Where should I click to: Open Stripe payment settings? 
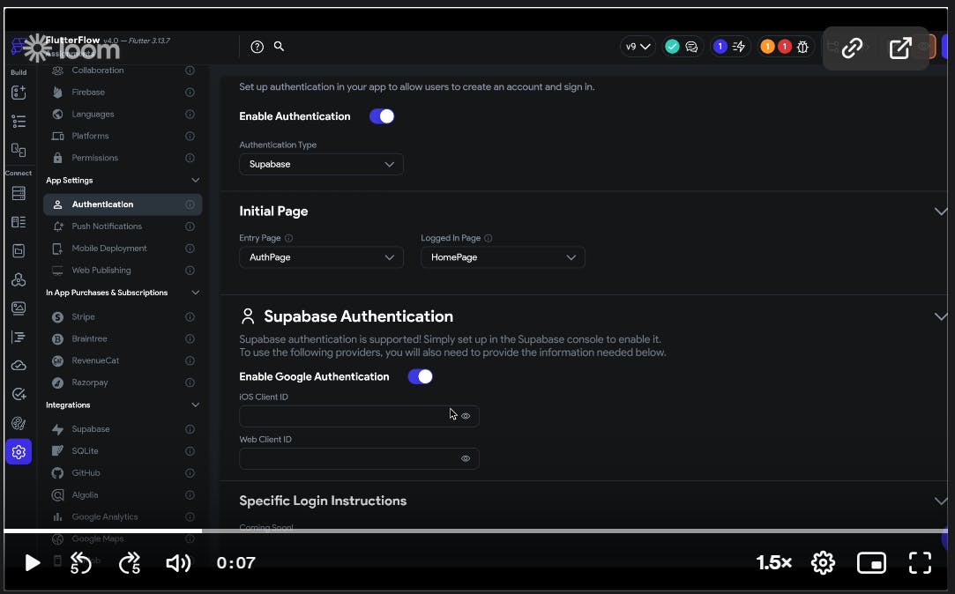tap(123, 317)
